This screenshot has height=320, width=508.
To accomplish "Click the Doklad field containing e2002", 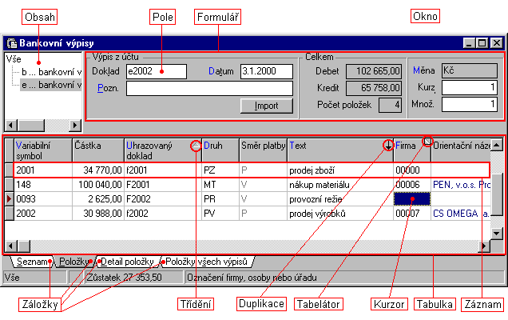I will [x=157, y=71].
